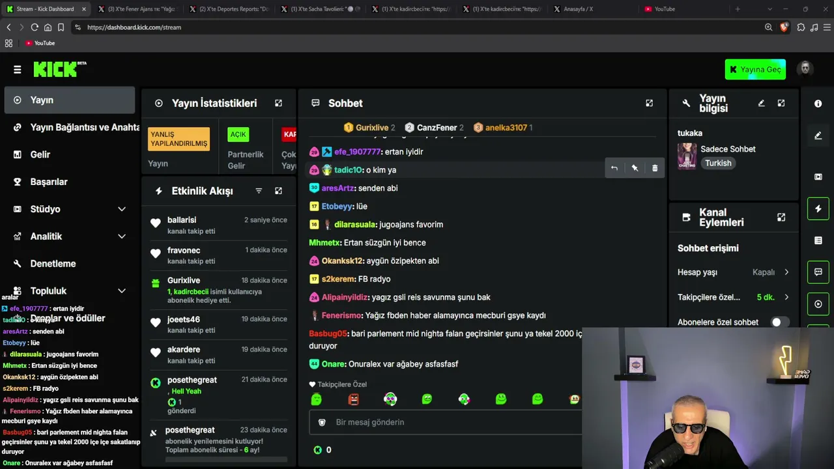Open the Etkinlik Akışı filter
Image resolution: width=834 pixels, height=469 pixels.
(259, 191)
